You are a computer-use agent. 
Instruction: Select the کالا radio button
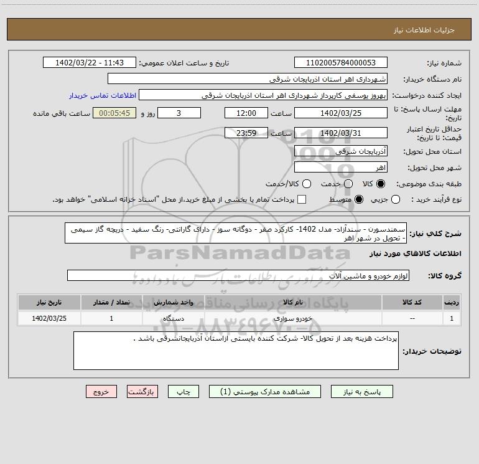pos(381,184)
